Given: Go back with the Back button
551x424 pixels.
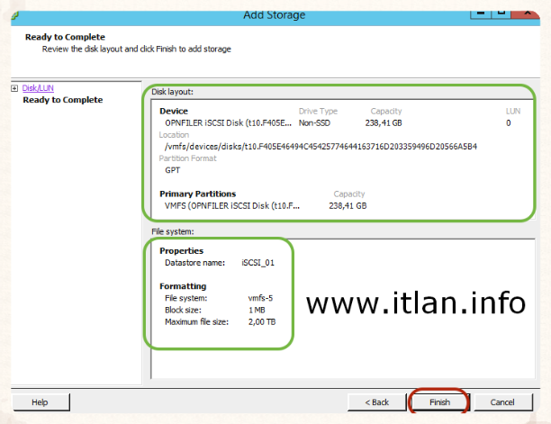Looking at the screenshot, I should click(375, 401).
